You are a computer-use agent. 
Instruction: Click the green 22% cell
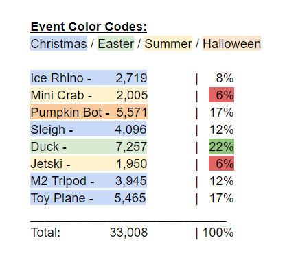click(221, 146)
